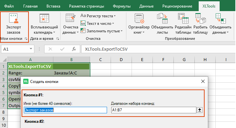236x128 pixels.
Task: Select column G header
Action: 184,60
